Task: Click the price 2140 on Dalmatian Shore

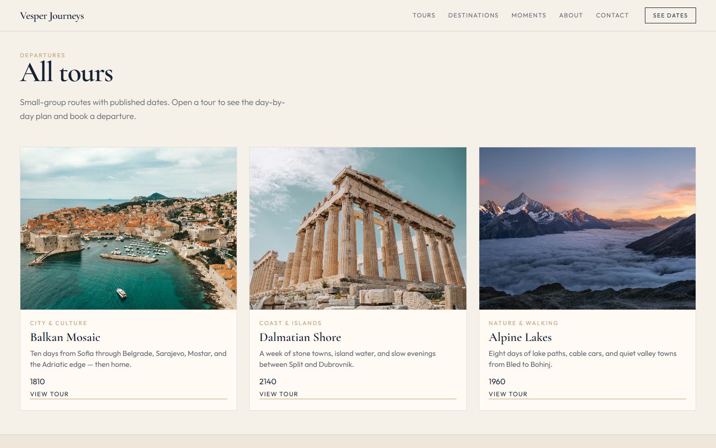Action: (268, 381)
